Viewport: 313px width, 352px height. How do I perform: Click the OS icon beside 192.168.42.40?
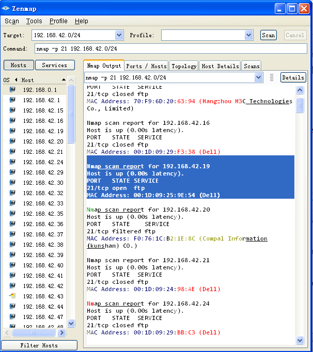12,265
